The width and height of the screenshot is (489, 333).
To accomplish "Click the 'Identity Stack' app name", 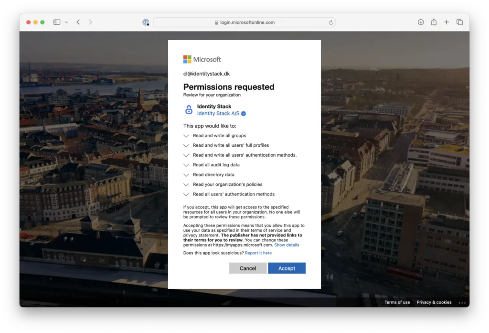I will click(x=214, y=107).
